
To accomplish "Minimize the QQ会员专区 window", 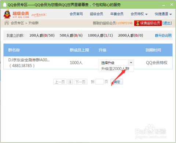I will 164,5.
